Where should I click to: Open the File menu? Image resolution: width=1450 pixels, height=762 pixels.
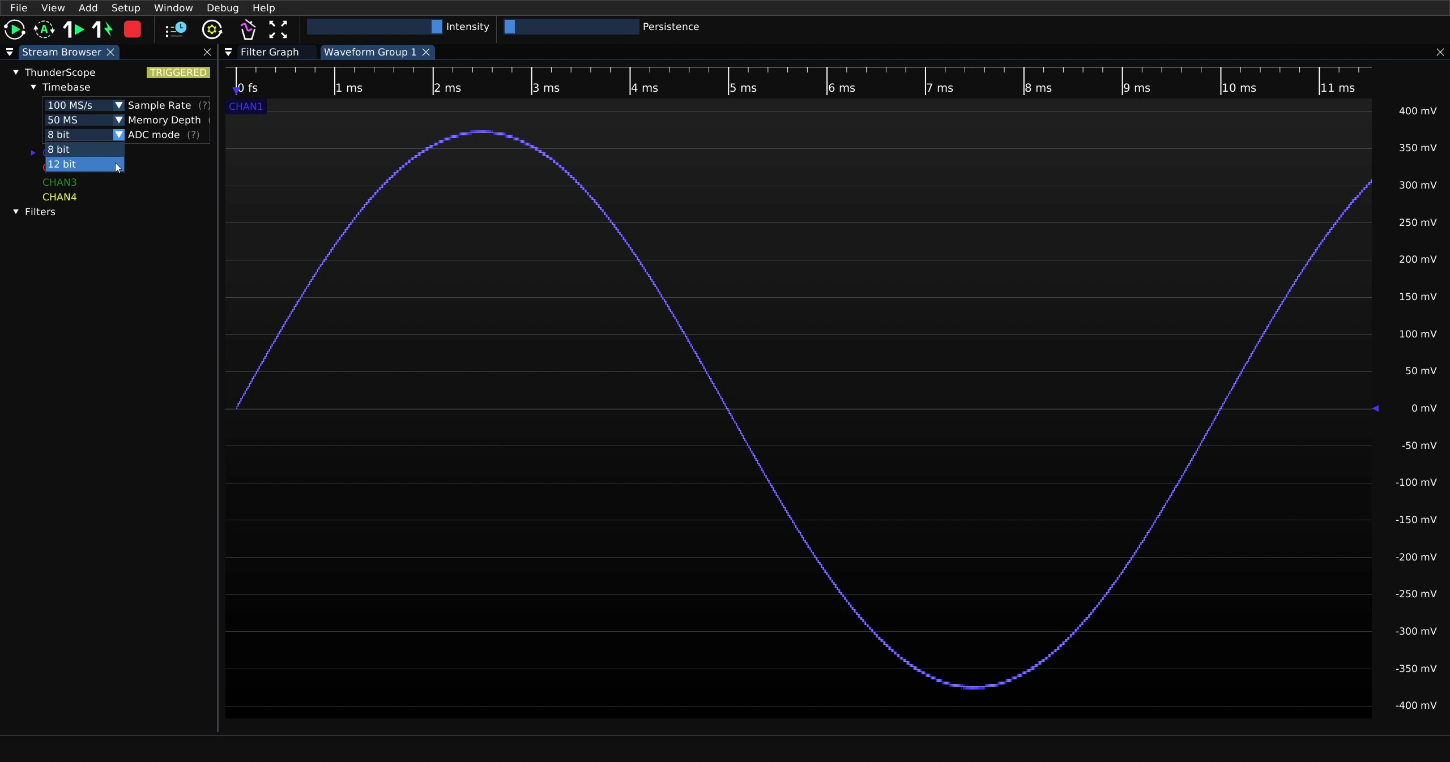click(x=19, y=8)
